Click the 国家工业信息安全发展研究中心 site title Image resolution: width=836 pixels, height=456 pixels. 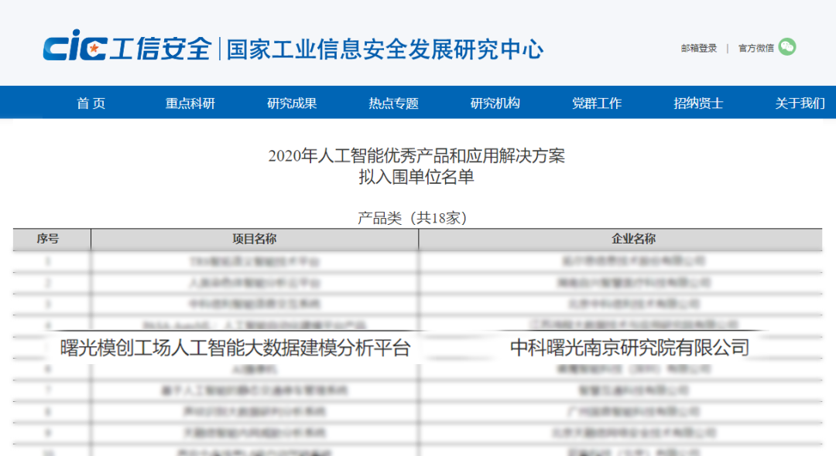(x=385, y=49)
